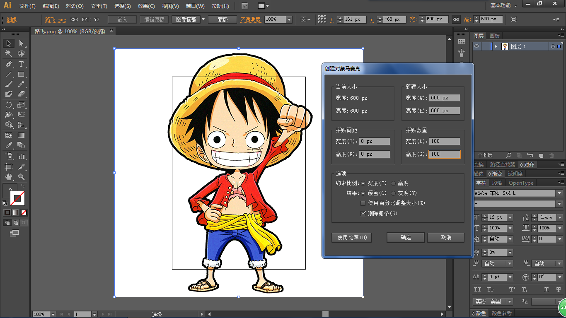
Task: Open the 对象(O) menu
Action: pos(75,6)
